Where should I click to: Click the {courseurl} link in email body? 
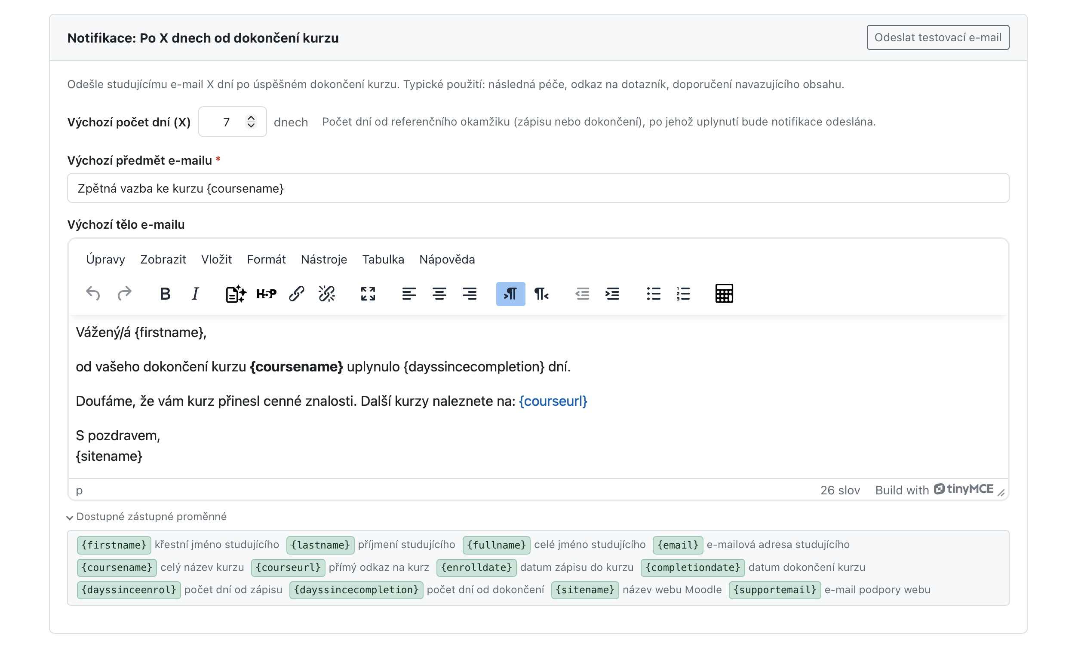point(553,402)
